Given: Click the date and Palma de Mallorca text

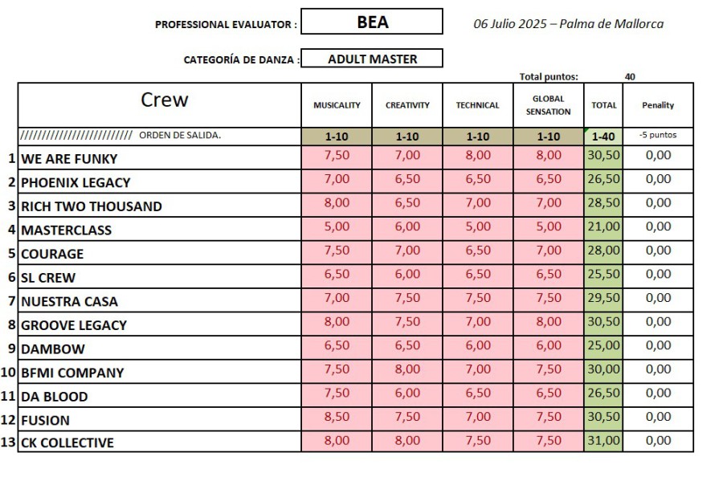Looking at the screenshot, I should (x=569, y=23).
